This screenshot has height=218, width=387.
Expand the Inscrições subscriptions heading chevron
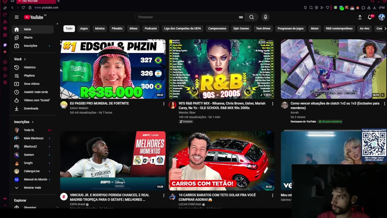[33, 122]
